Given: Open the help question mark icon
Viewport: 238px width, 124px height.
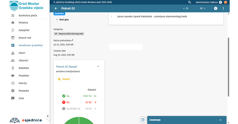Looking at the screenshot, I should point(143,120).
